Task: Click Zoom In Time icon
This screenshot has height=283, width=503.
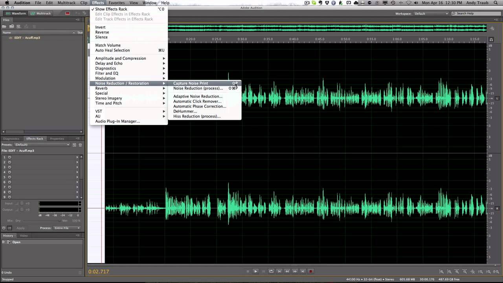Action: pos(457,272)
